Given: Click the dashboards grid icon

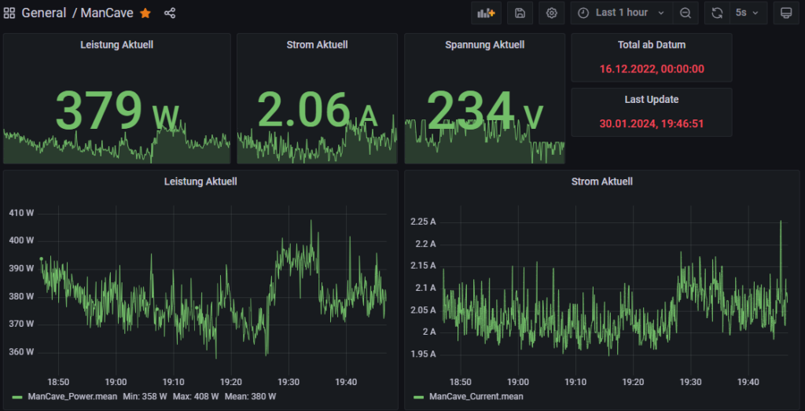Looking at the screenshot, I should (x=9, y=13).
